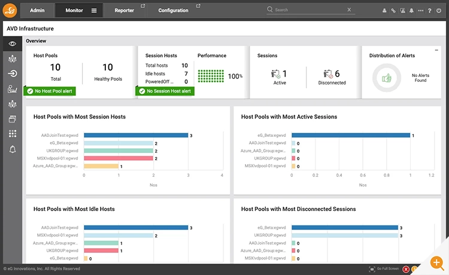Click the user profile icon in top bar
Image resolution: width=449 pixels, height=275 pixels.
[384, 11]
